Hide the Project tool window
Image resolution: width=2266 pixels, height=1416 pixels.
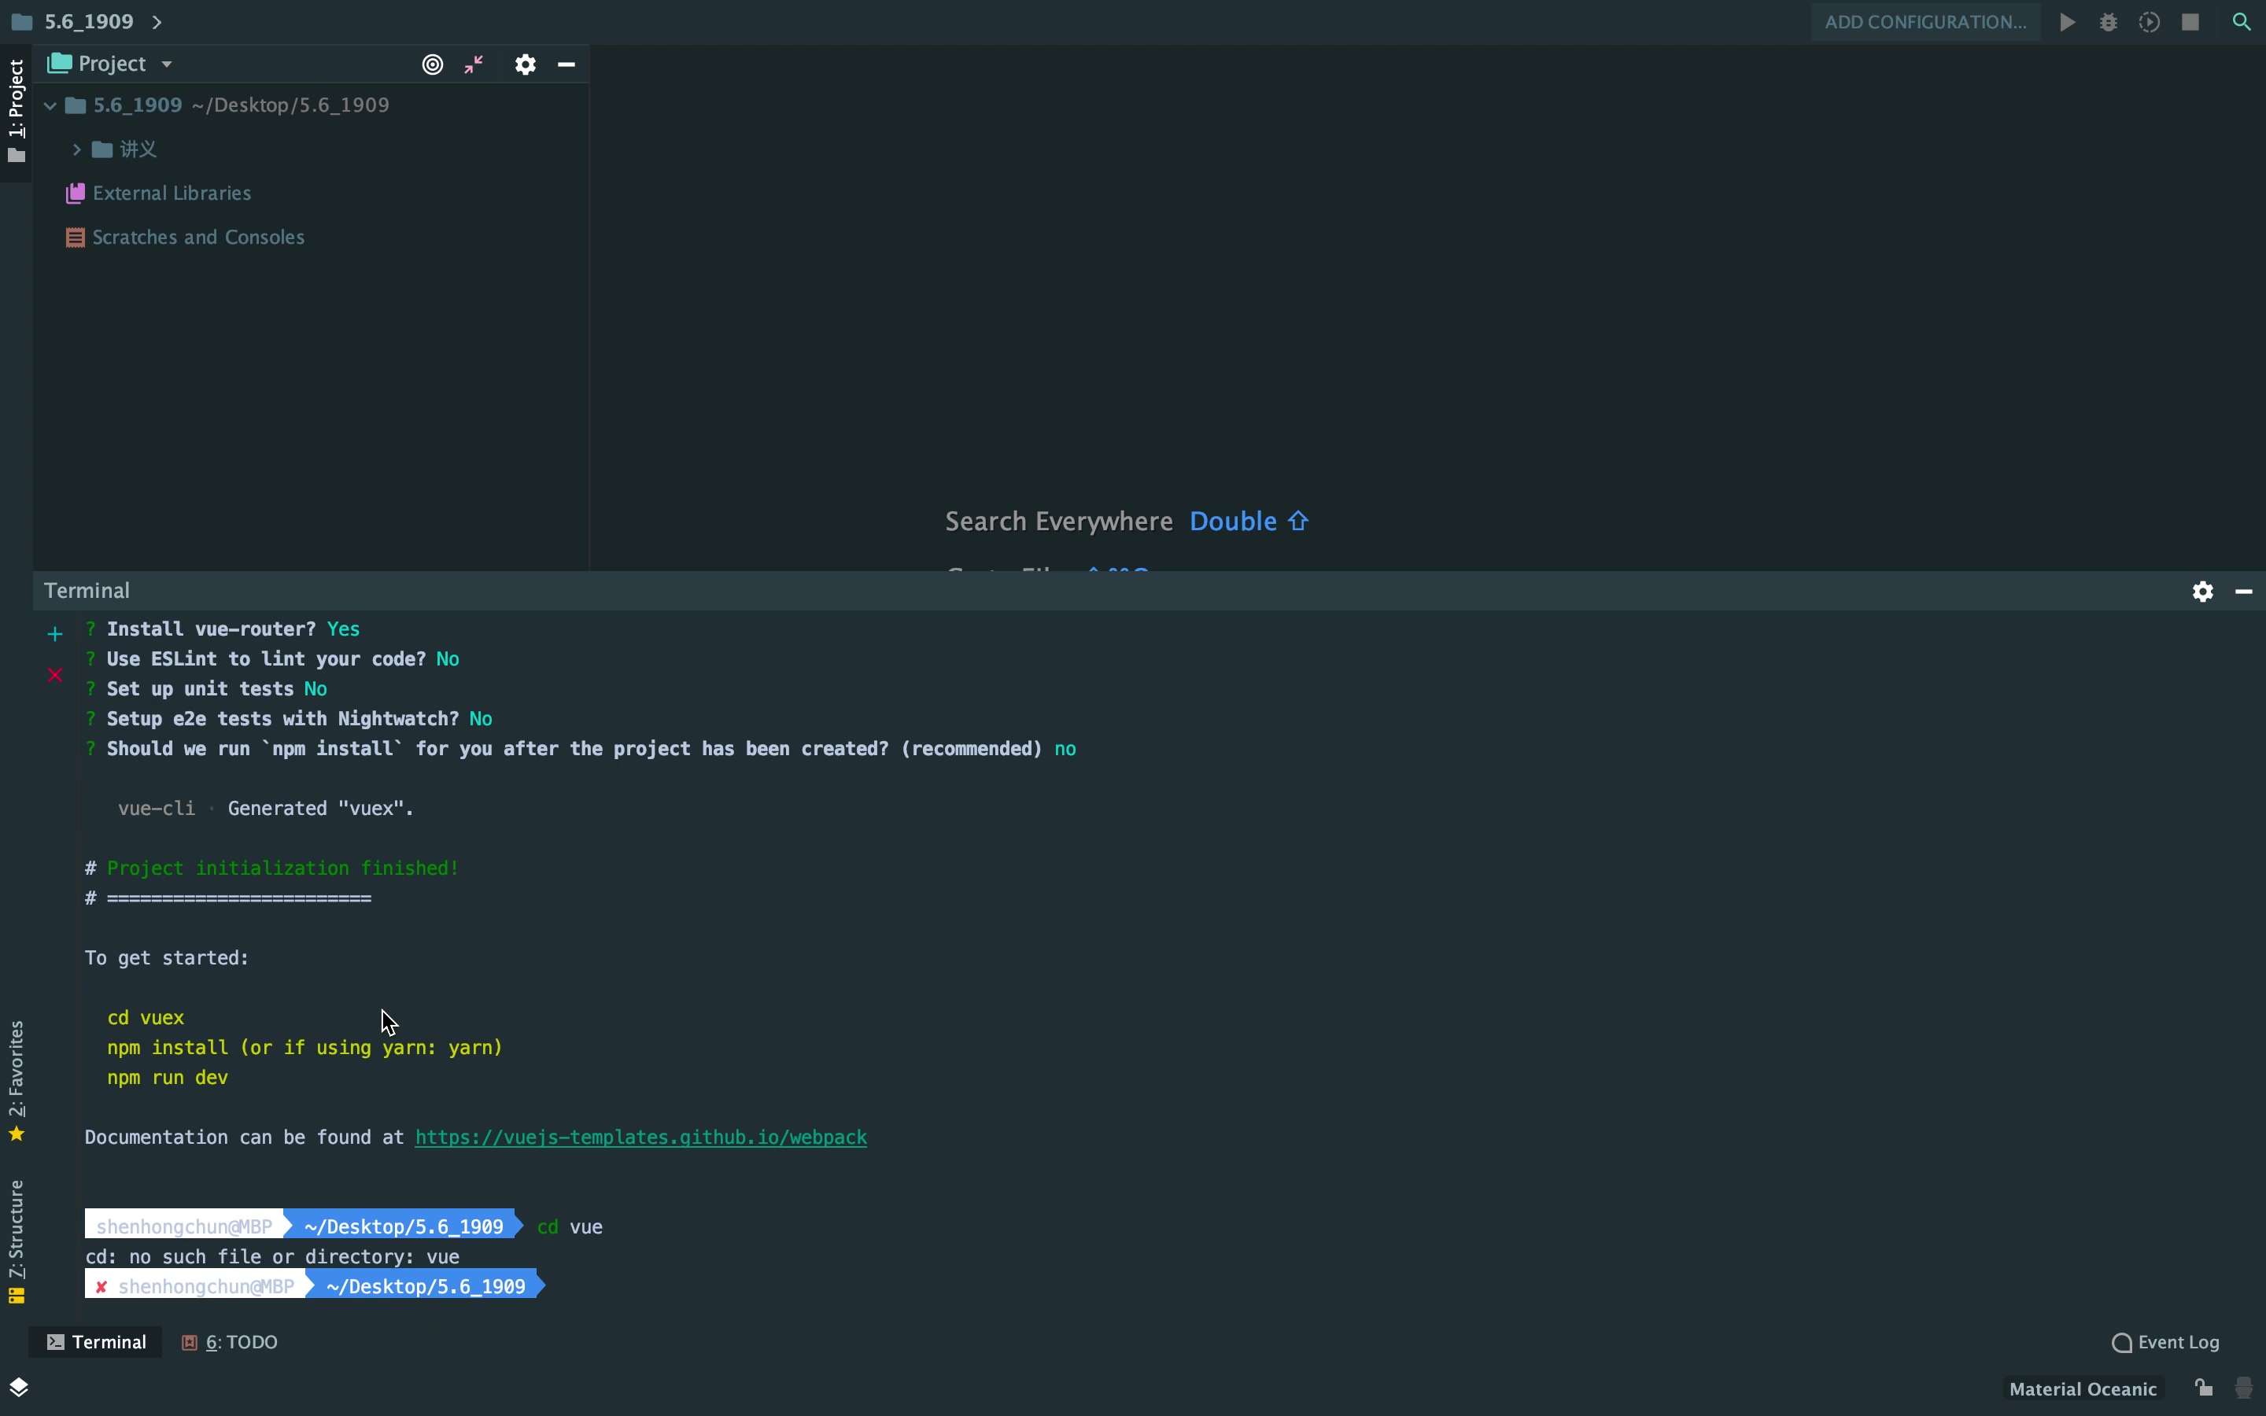(x=566, y=65)
